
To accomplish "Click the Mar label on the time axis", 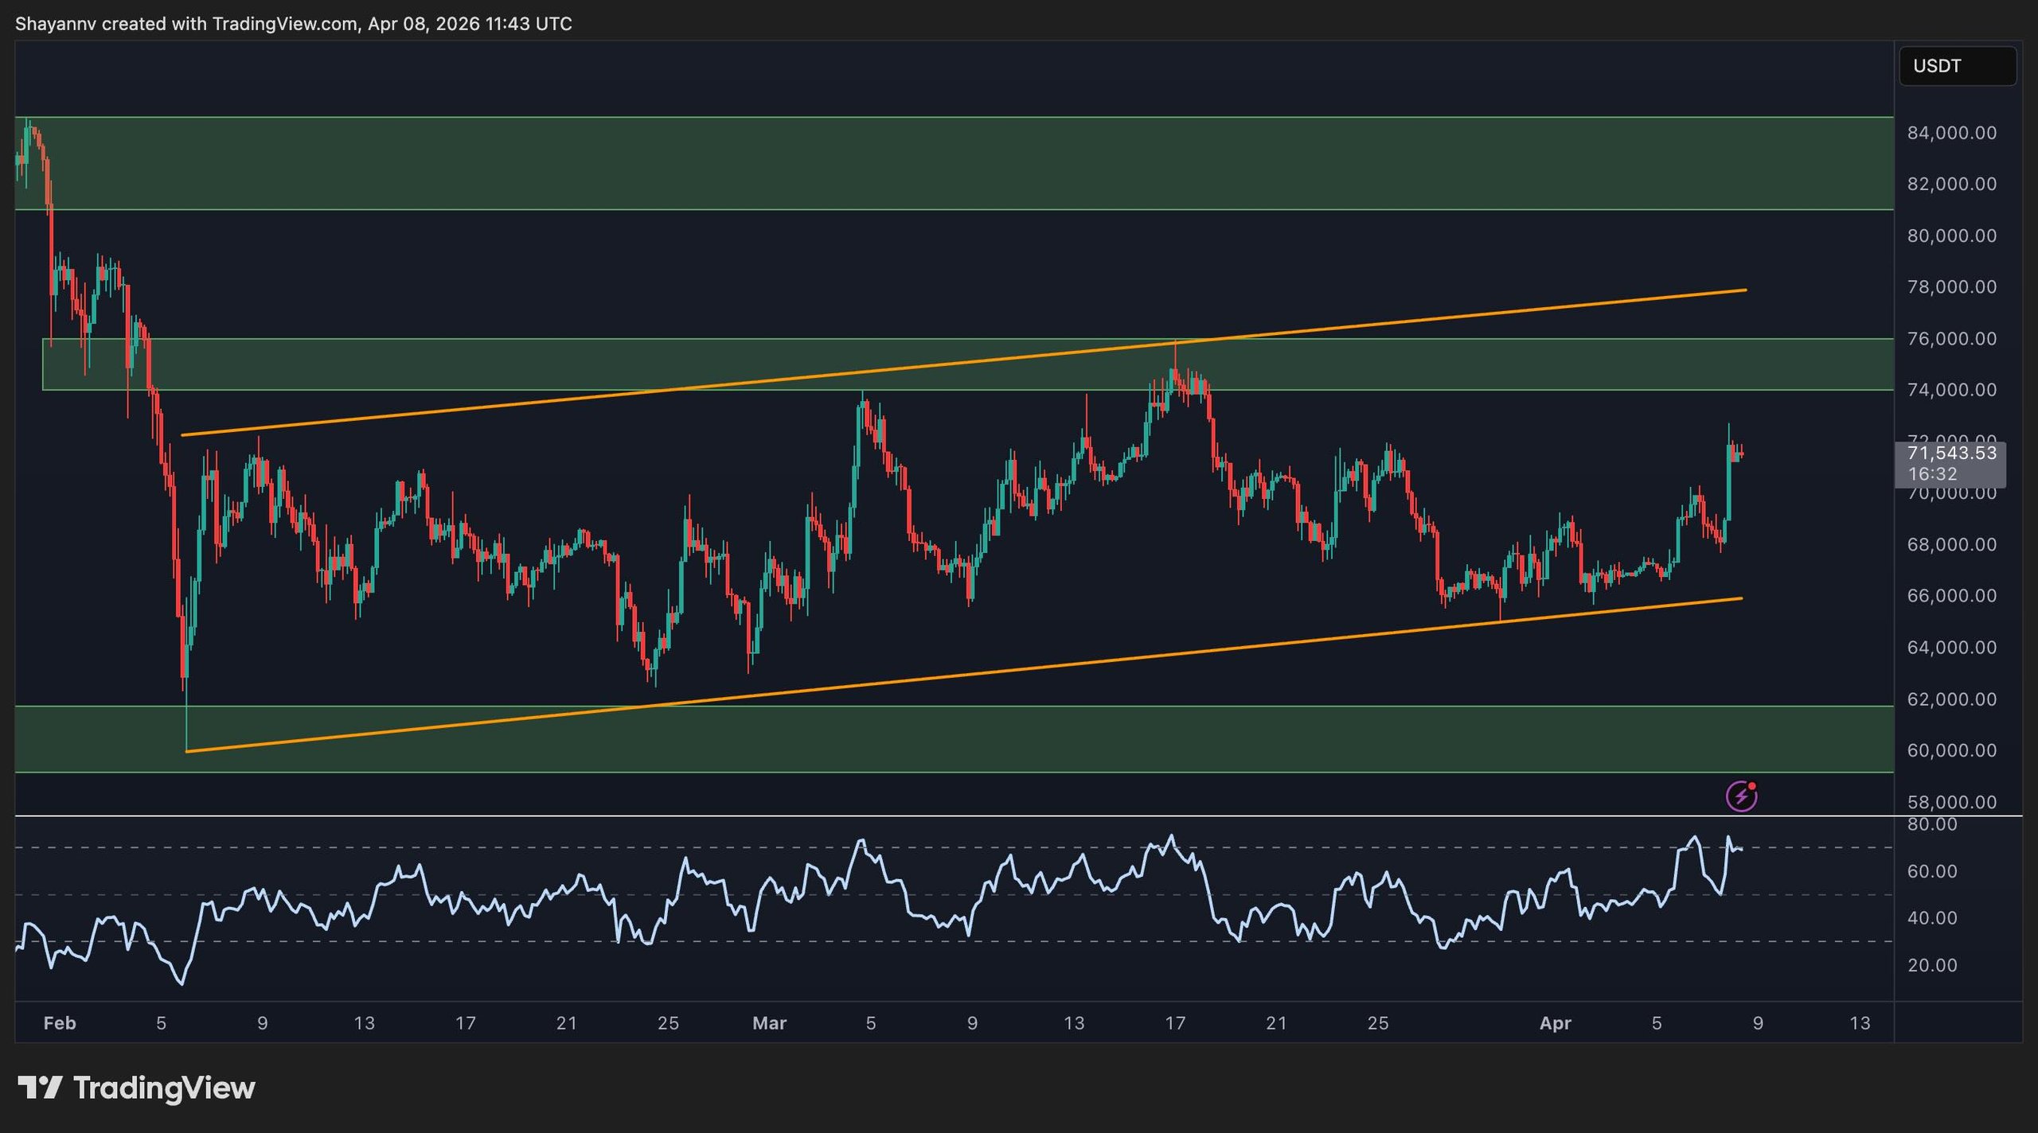I will [x=769, y=1023].
